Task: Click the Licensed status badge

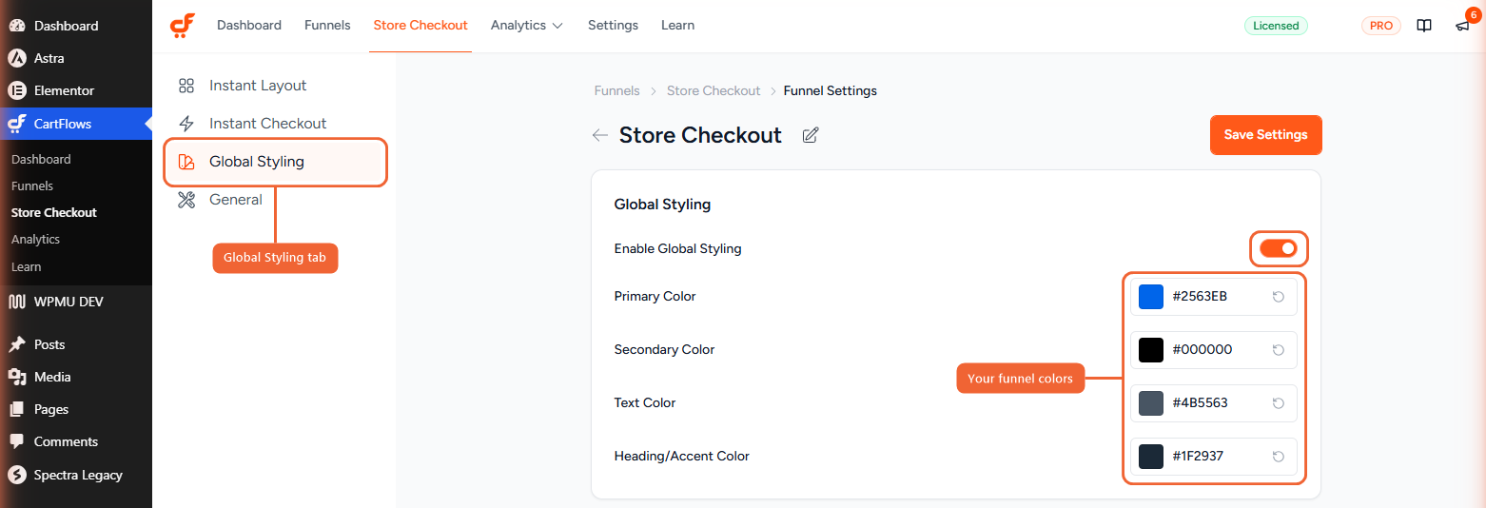Action: coord(1276,26)
